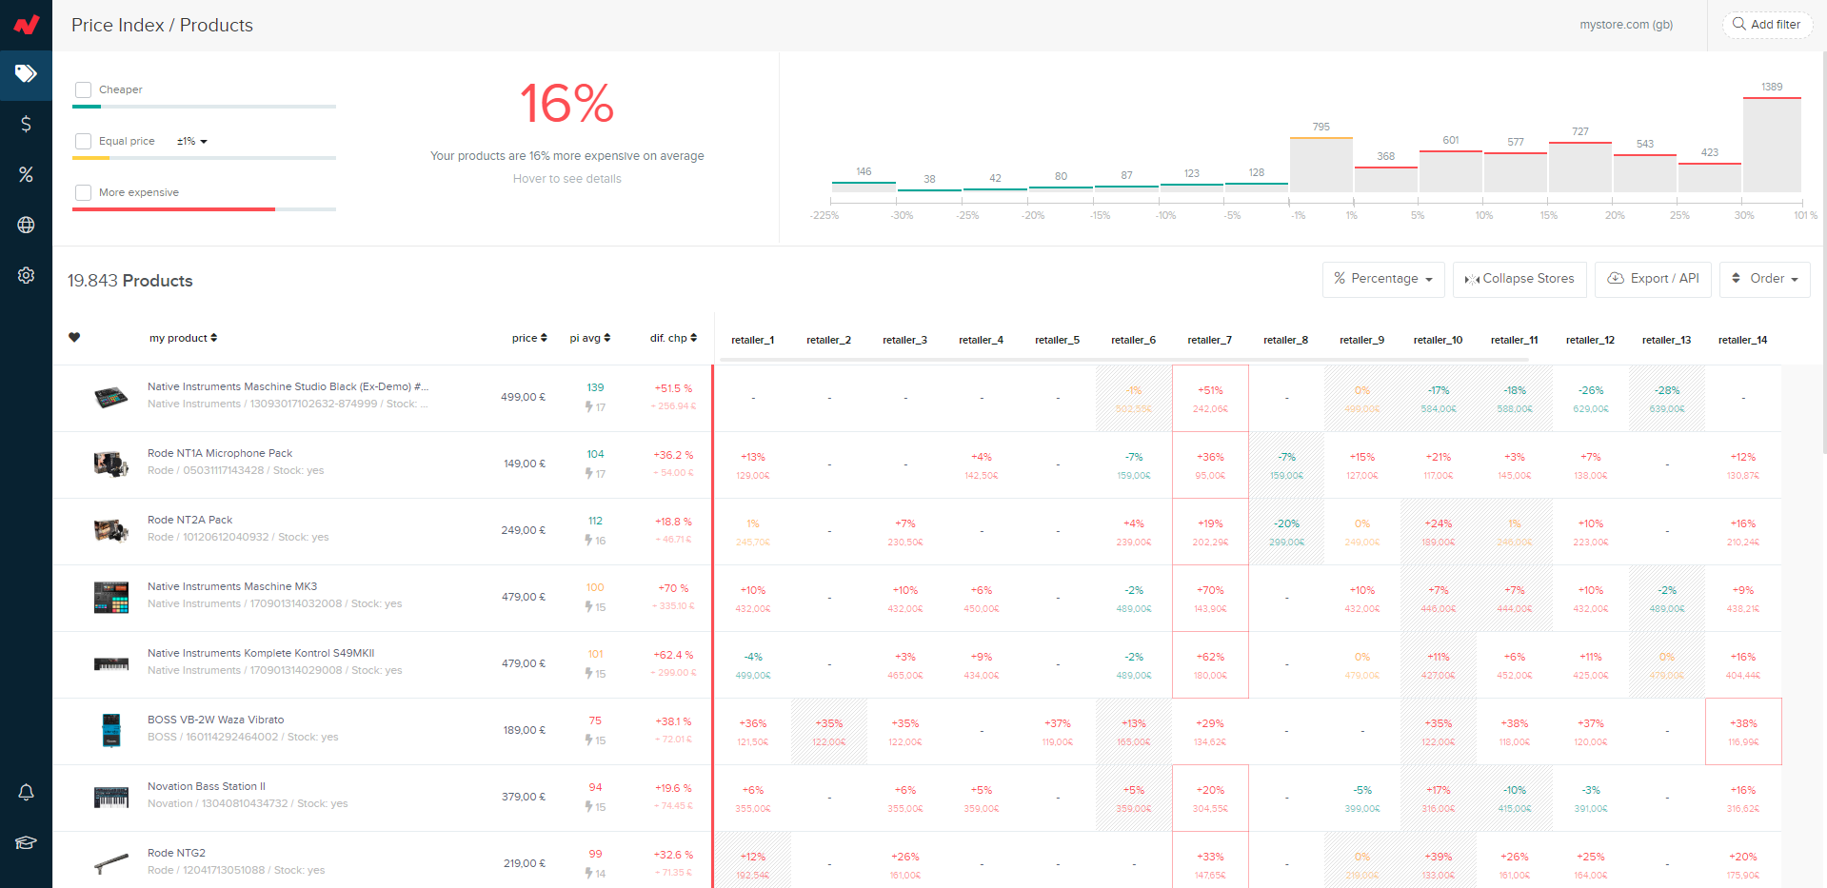Click the Equal price yellow progress bar

pos(90,158)
